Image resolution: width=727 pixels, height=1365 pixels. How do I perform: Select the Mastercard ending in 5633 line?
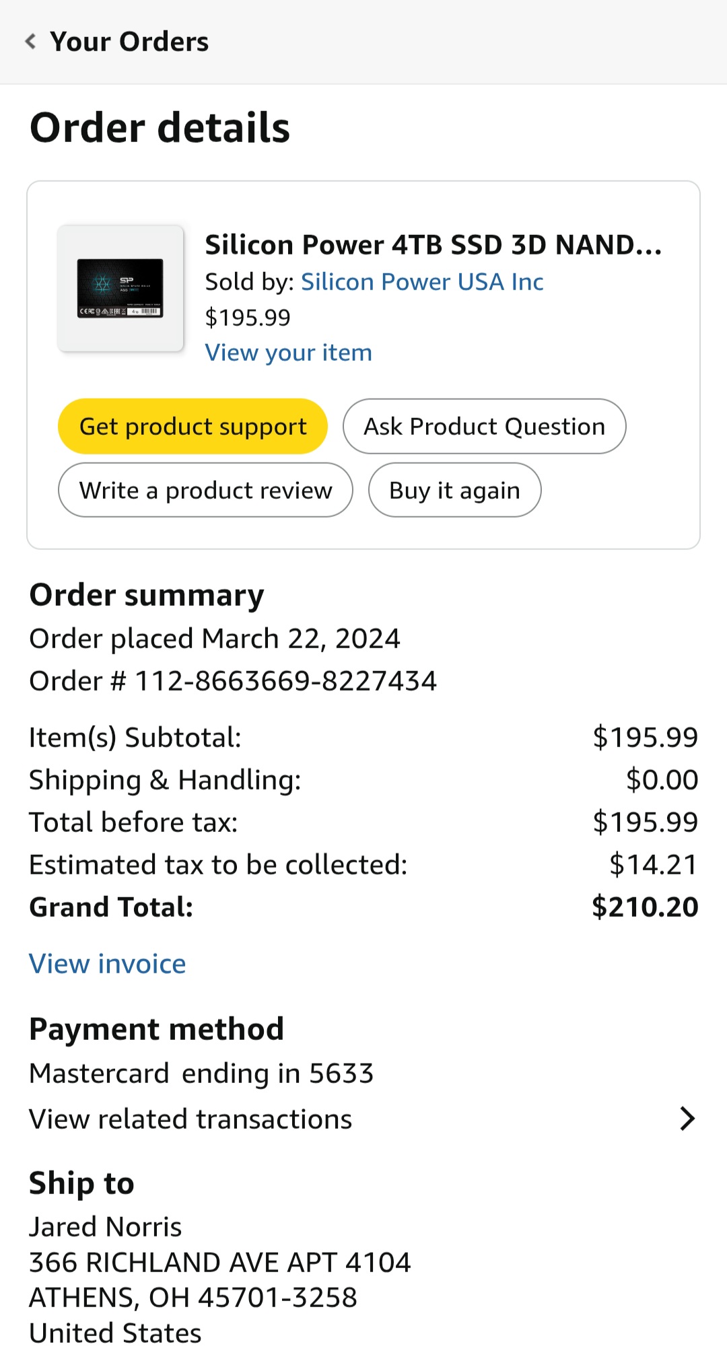coord(201,1074)
